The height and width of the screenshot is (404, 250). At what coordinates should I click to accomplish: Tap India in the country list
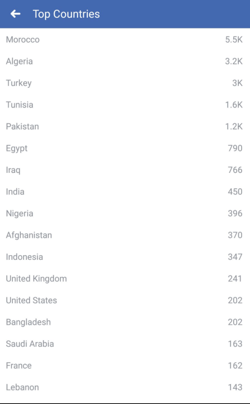[15, 192]
